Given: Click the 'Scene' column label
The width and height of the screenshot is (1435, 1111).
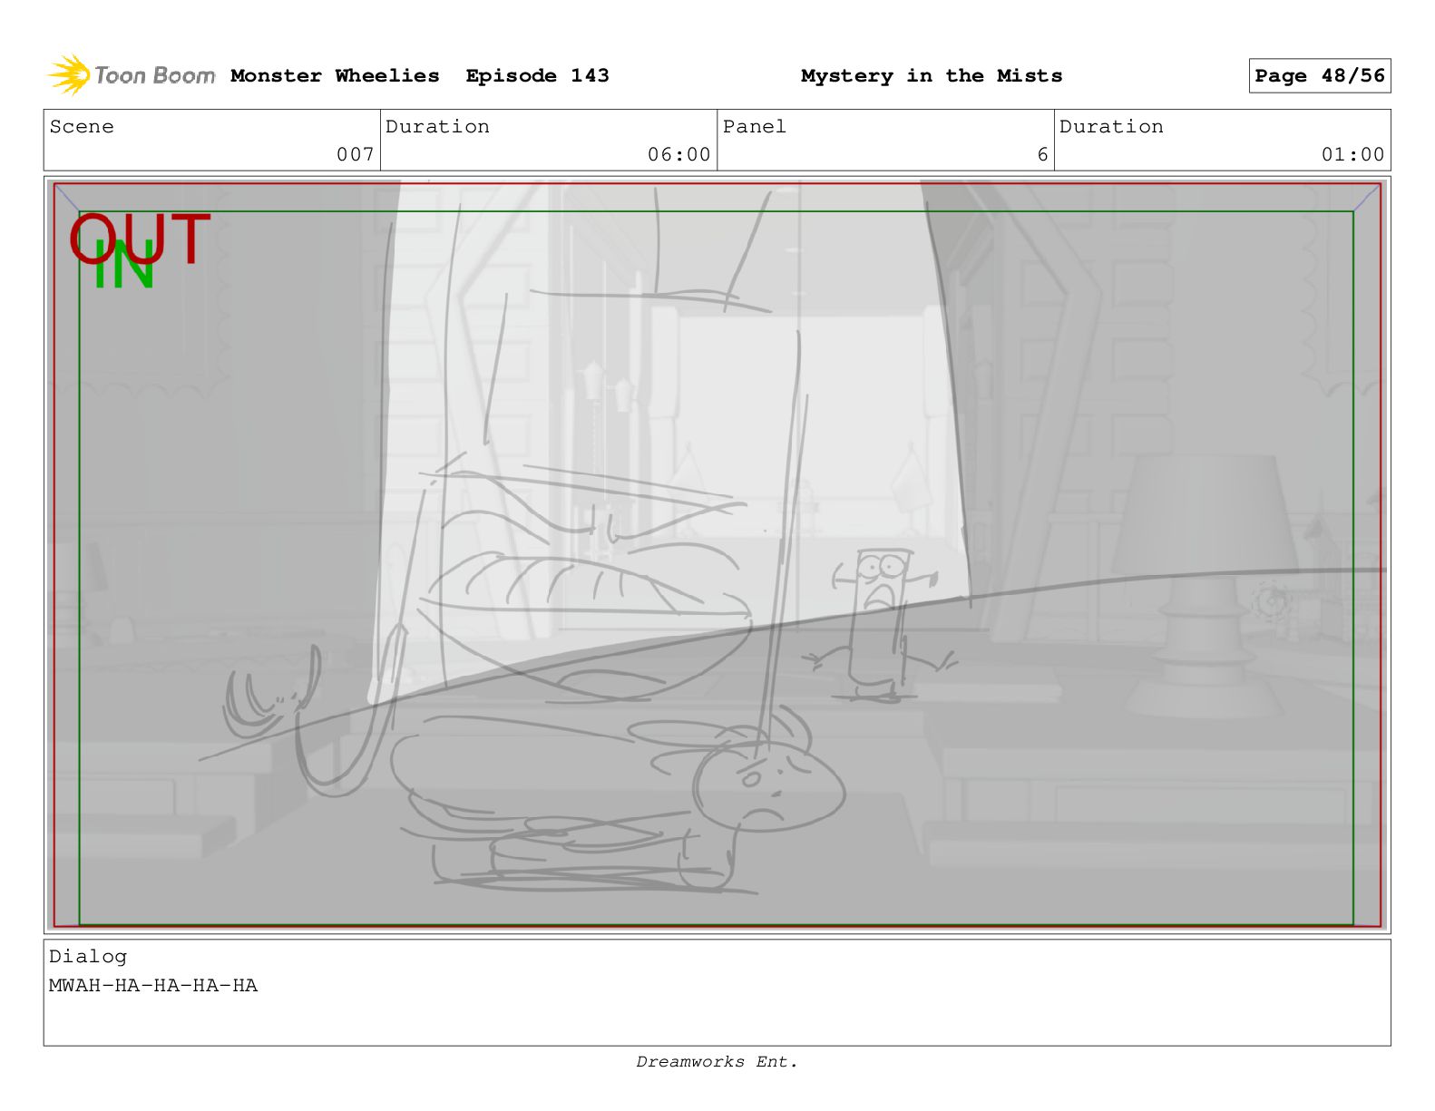Looking at the screenshot, I should point(82,127).
